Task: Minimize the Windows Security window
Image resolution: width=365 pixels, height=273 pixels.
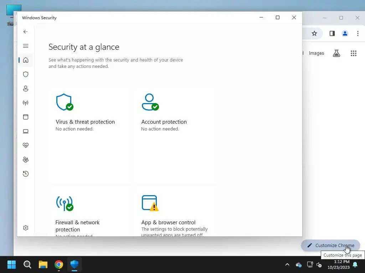Action: pos(261,17)
